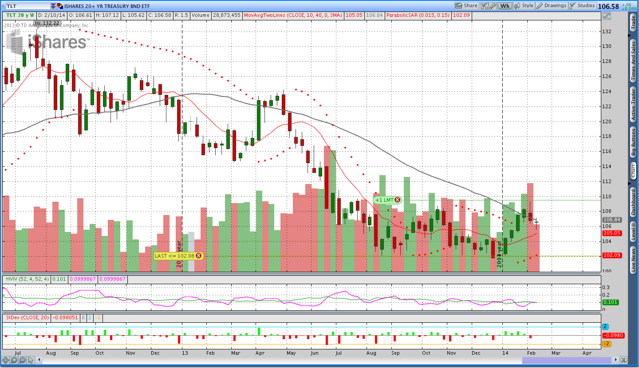This screenshot has width=639, height=368.
Task: Select the Chart sidebar tab
Action: (x=633, y=171)
